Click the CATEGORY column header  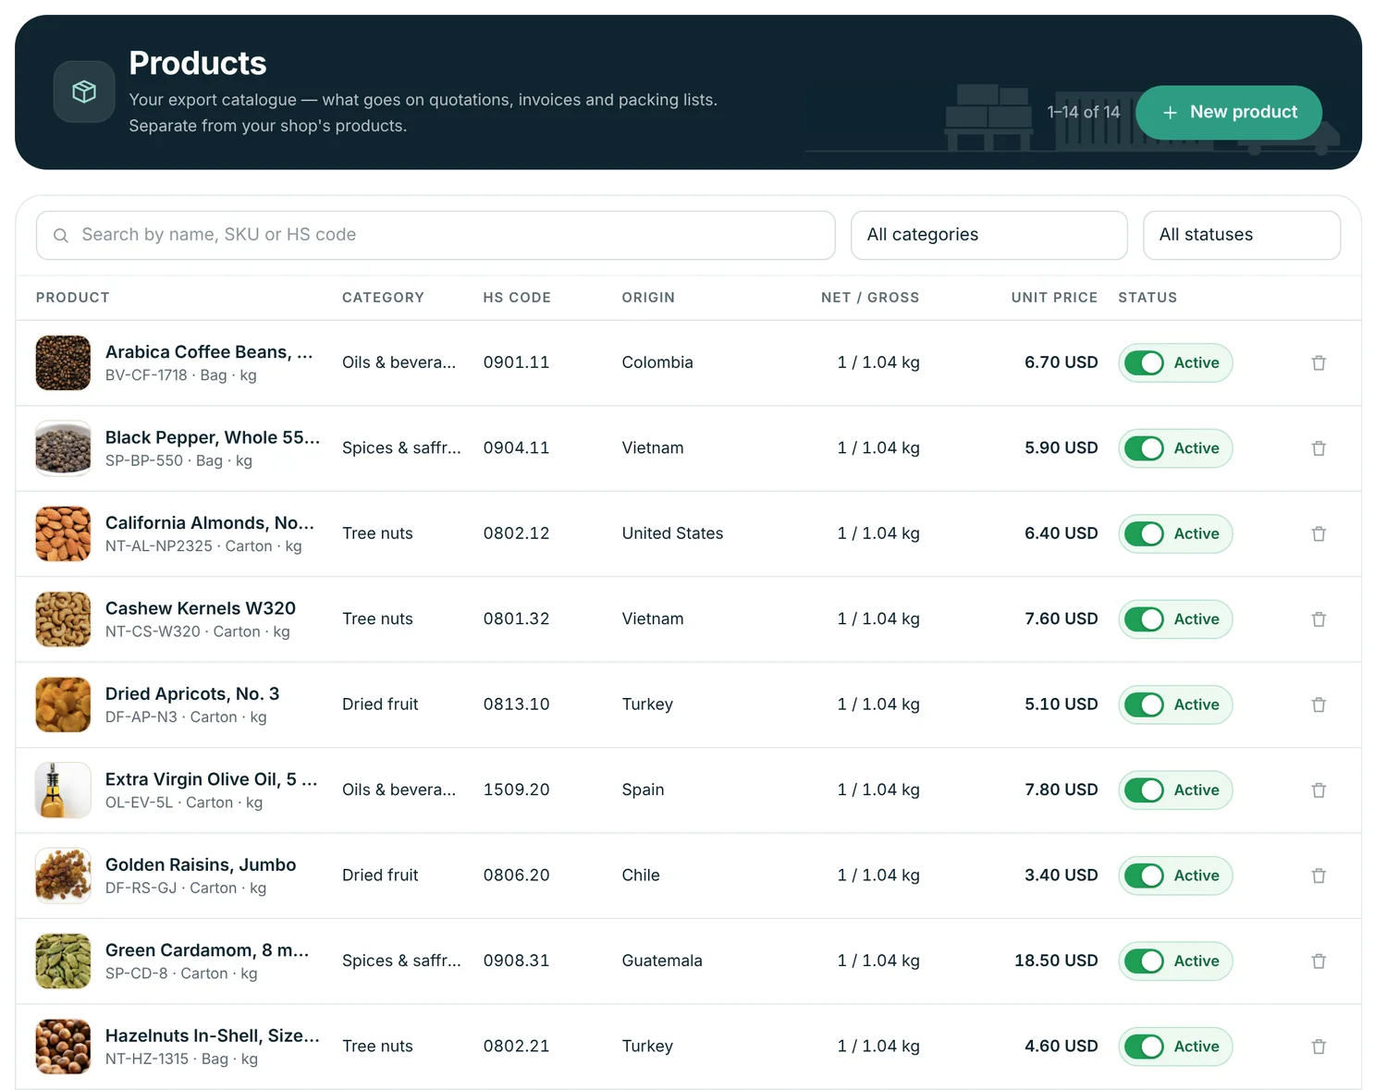tap(383, 298)
